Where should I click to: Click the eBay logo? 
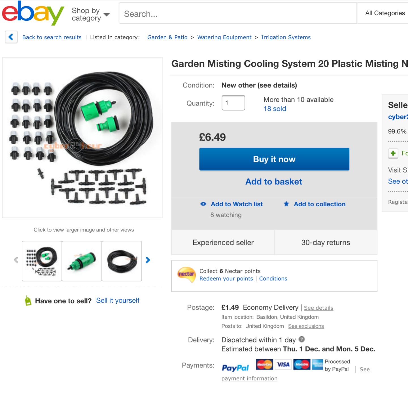click(33, 13)
